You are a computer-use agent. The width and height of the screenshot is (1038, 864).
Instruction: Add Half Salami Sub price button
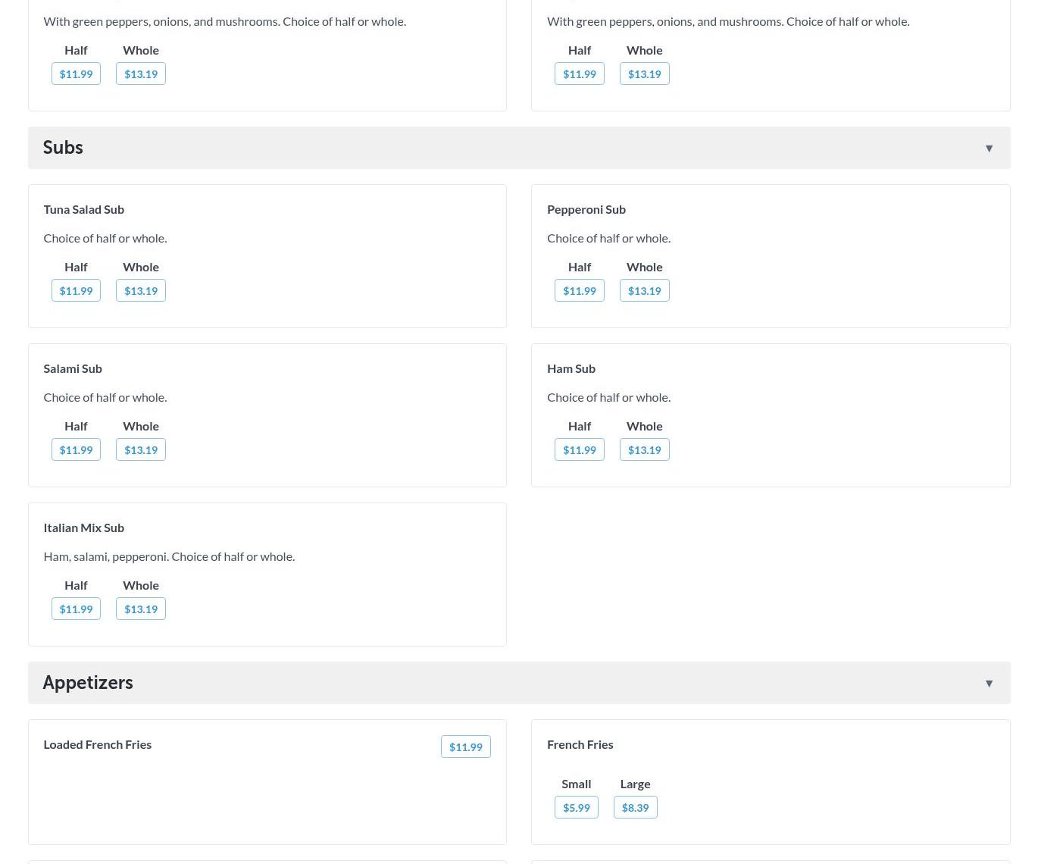tap(76, 449)
